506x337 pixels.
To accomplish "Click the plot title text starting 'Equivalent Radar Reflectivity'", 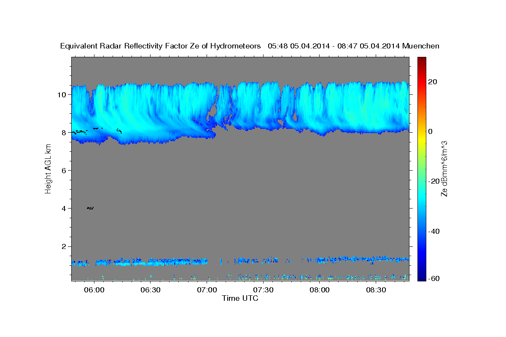I will tap(250, 46).
